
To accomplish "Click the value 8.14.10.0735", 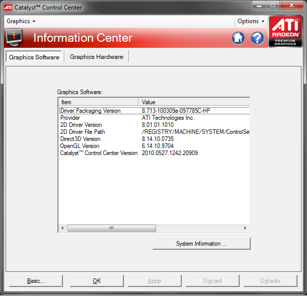I will (158, 139).
